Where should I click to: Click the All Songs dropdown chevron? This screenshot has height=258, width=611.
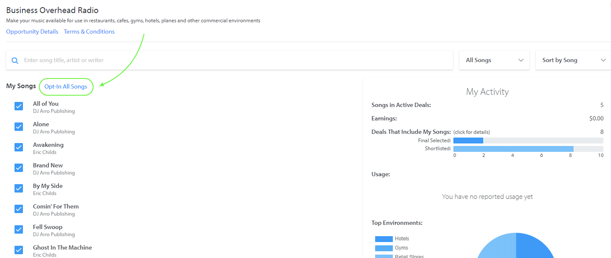[521, 60]
